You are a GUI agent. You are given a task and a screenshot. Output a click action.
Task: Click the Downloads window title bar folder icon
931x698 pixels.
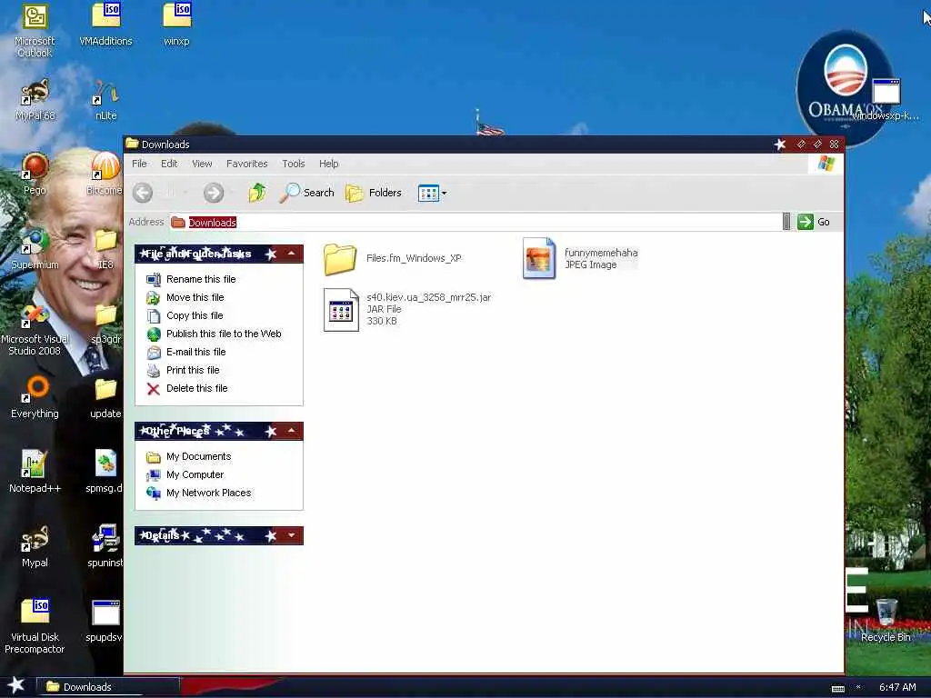(x=132, y=144)
